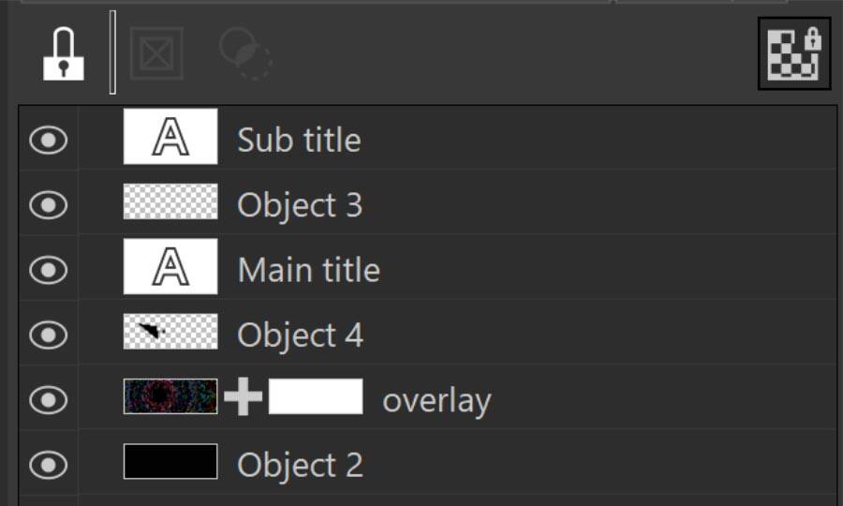This screenshot has width=843, height=506.
Task: Click the lock layer padlock icon
Action: (64, 54)
